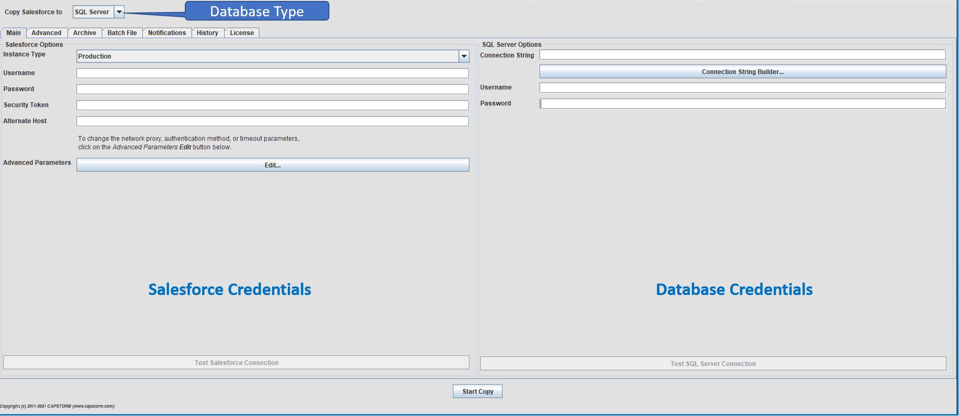The width and height of the screenshot is (959, 416).
Task: Click the CAPSTORM copyright text
Action: tap(57, 406)
